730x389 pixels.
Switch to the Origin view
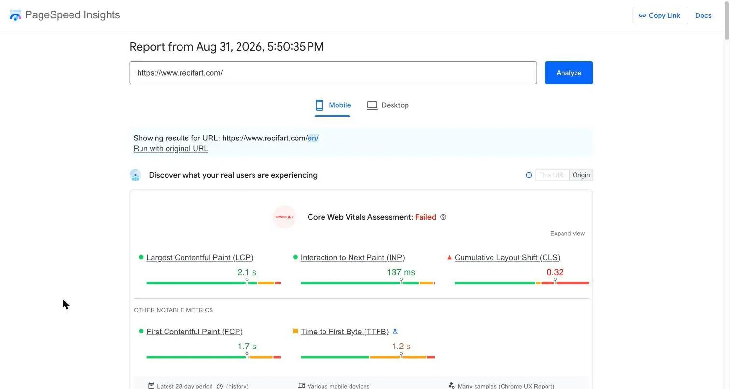pos(581,175)
